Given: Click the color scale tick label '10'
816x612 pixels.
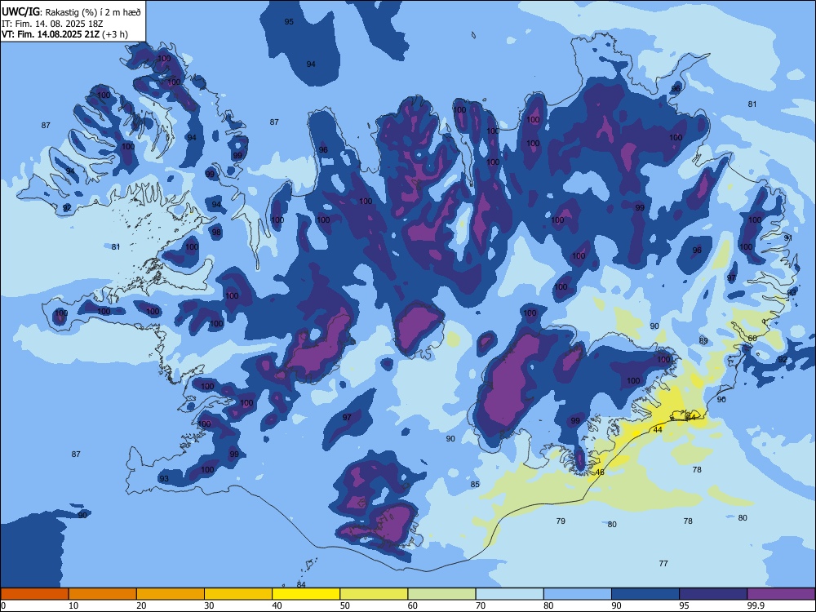Looking at the screenshot, I should [x=73, y=605].
